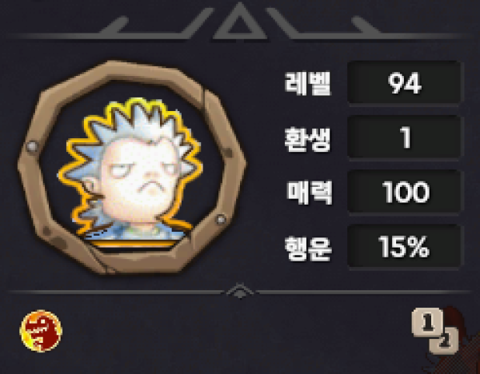Image resolution: width=480 pixels, height=374 pixels.
Task: Click the 행운 value 15% field
Action: [404, 246]
